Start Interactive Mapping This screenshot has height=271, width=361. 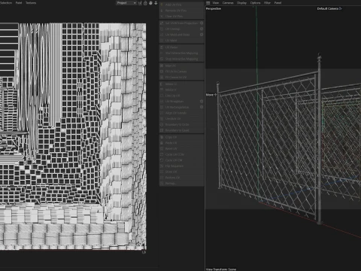coord(181,53)
